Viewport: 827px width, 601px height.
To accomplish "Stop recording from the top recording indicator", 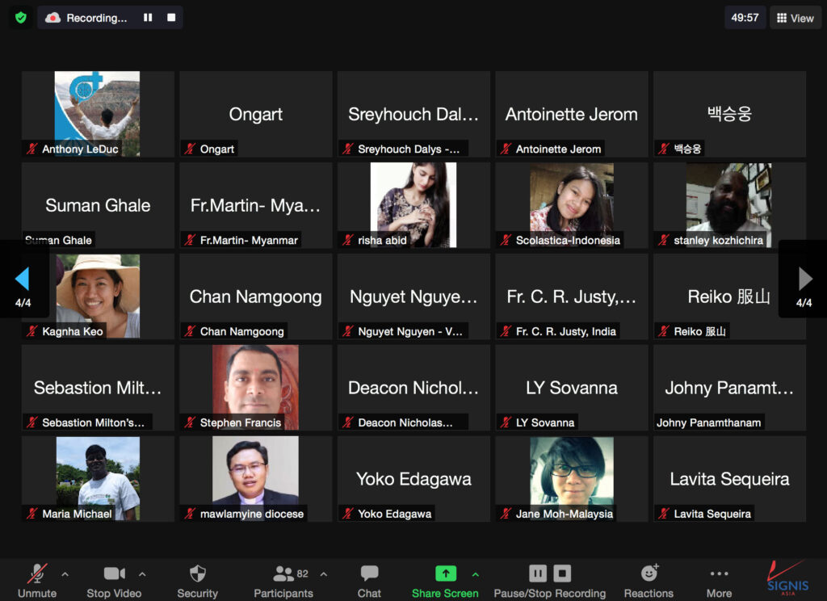I will click(x=170, y=18).
